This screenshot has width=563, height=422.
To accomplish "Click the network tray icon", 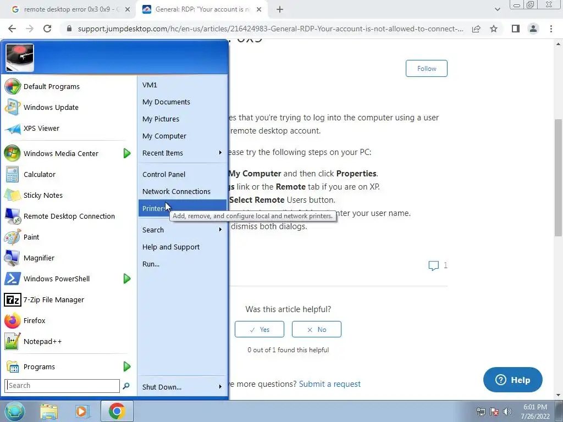I will [x=481, y=412].
